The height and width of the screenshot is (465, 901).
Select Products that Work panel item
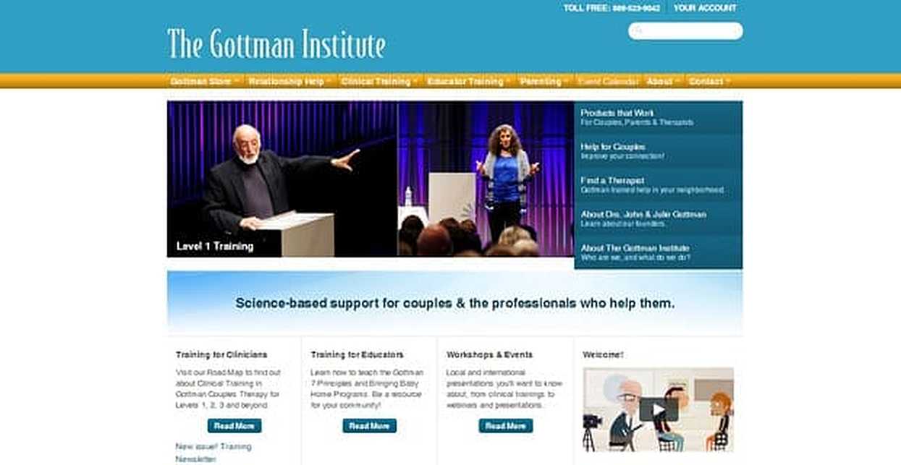[x=658, y=118]
